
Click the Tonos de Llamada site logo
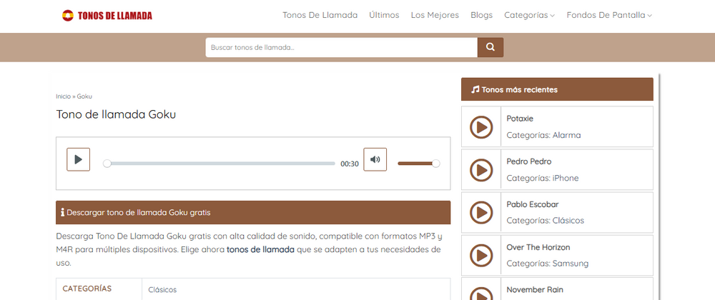click(107, 16)
